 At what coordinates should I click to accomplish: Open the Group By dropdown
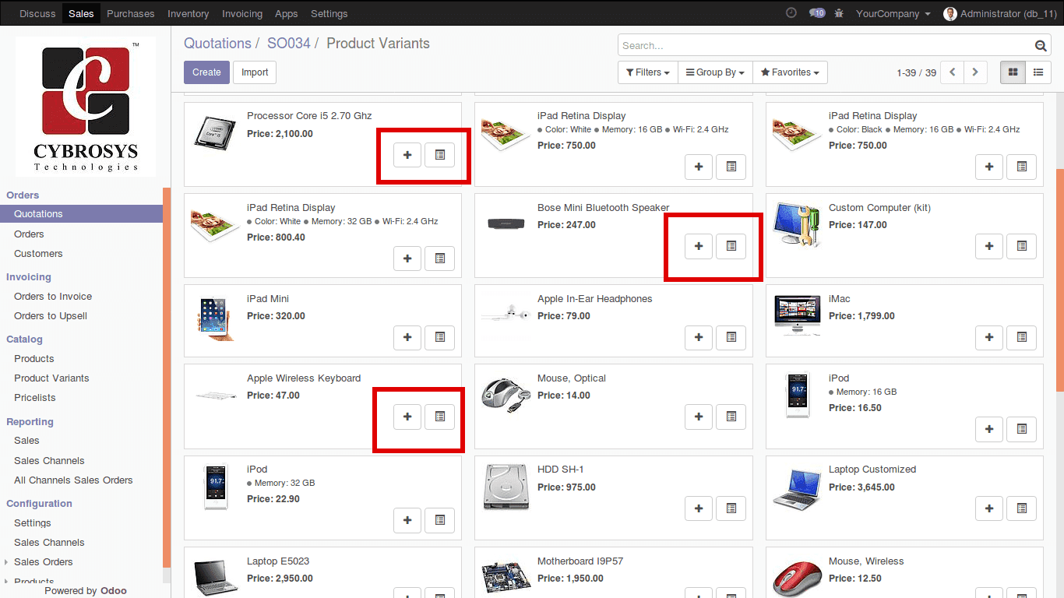714,72
